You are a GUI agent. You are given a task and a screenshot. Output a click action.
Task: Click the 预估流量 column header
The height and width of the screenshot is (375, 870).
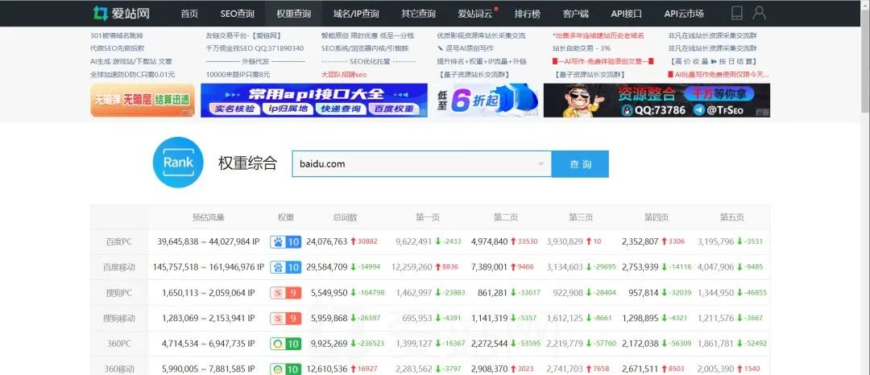(208, 218)
